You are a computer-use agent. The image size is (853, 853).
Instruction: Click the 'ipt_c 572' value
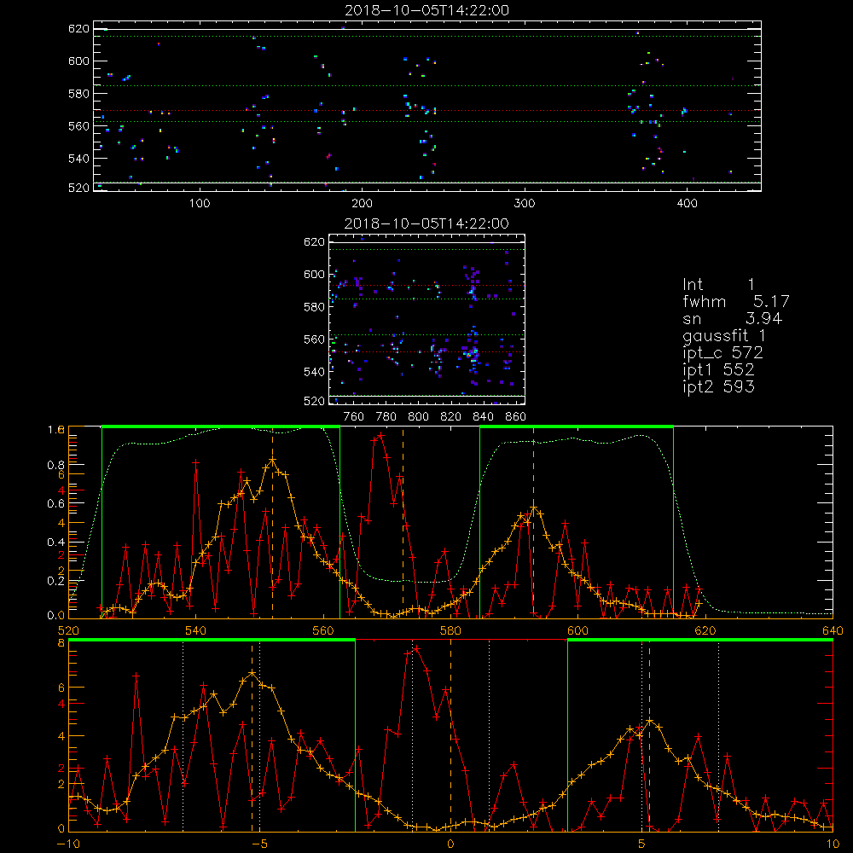click(x=722, y=353)
